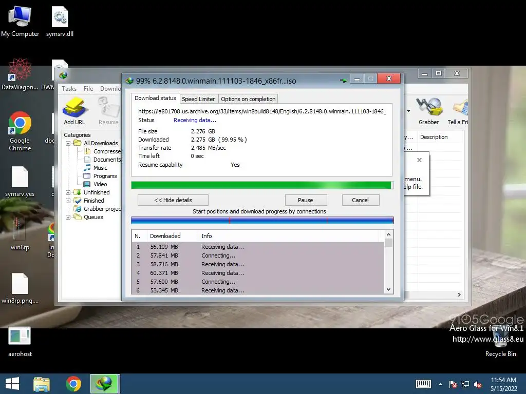Open the Options on completion tab
The height and width of the screenshot is (394, 526).
248,99
